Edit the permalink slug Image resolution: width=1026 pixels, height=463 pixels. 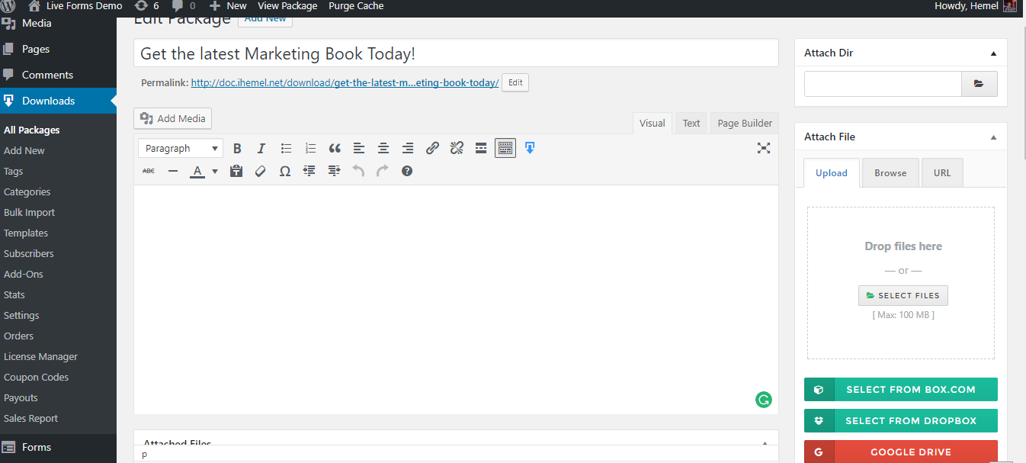(515, 82)
